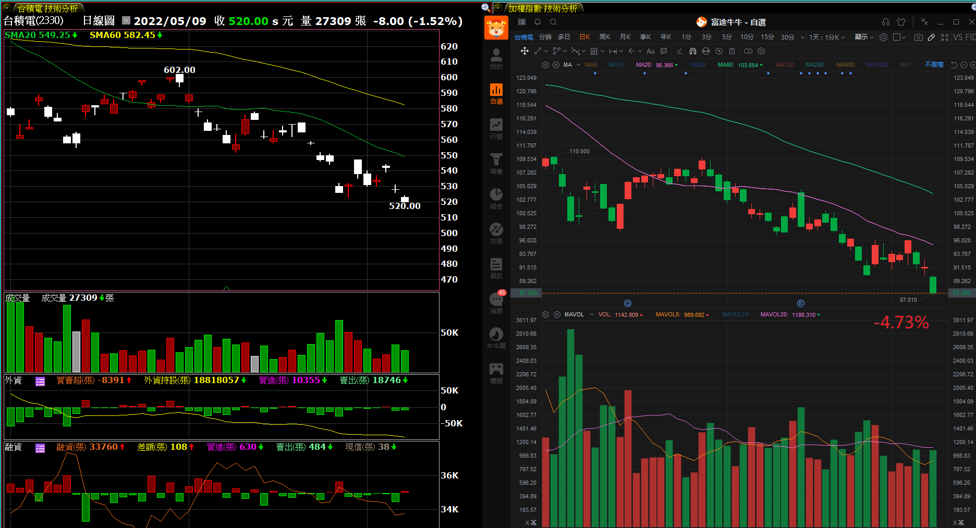
Task: Expand the line drawing tool dropdown arrow
Action: 546,51
